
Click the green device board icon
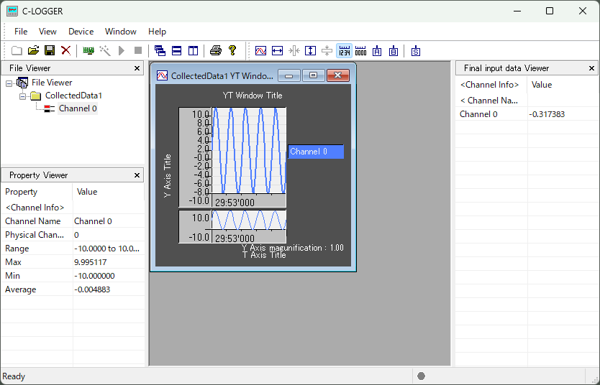(88, 50)
